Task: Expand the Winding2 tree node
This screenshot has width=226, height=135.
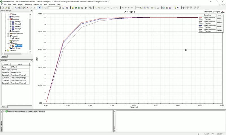Action: (11, 24)
